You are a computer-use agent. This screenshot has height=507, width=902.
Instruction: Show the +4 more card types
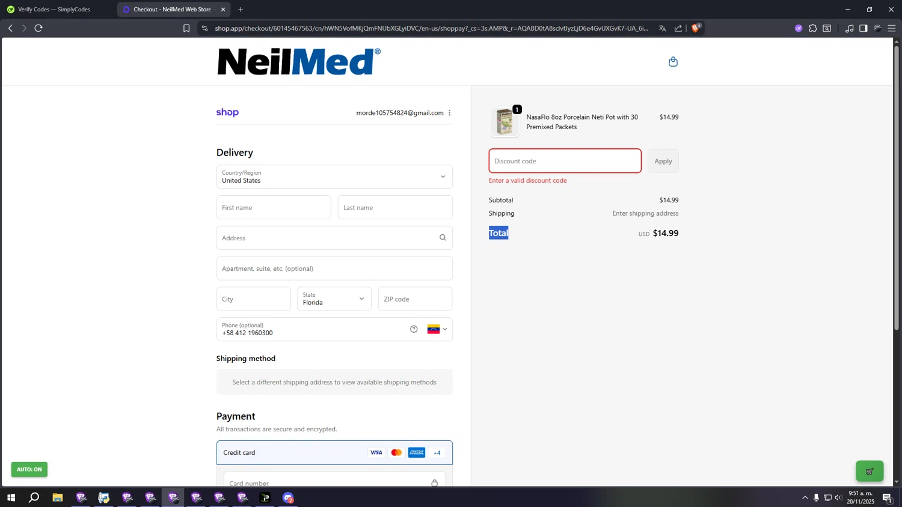437,453
